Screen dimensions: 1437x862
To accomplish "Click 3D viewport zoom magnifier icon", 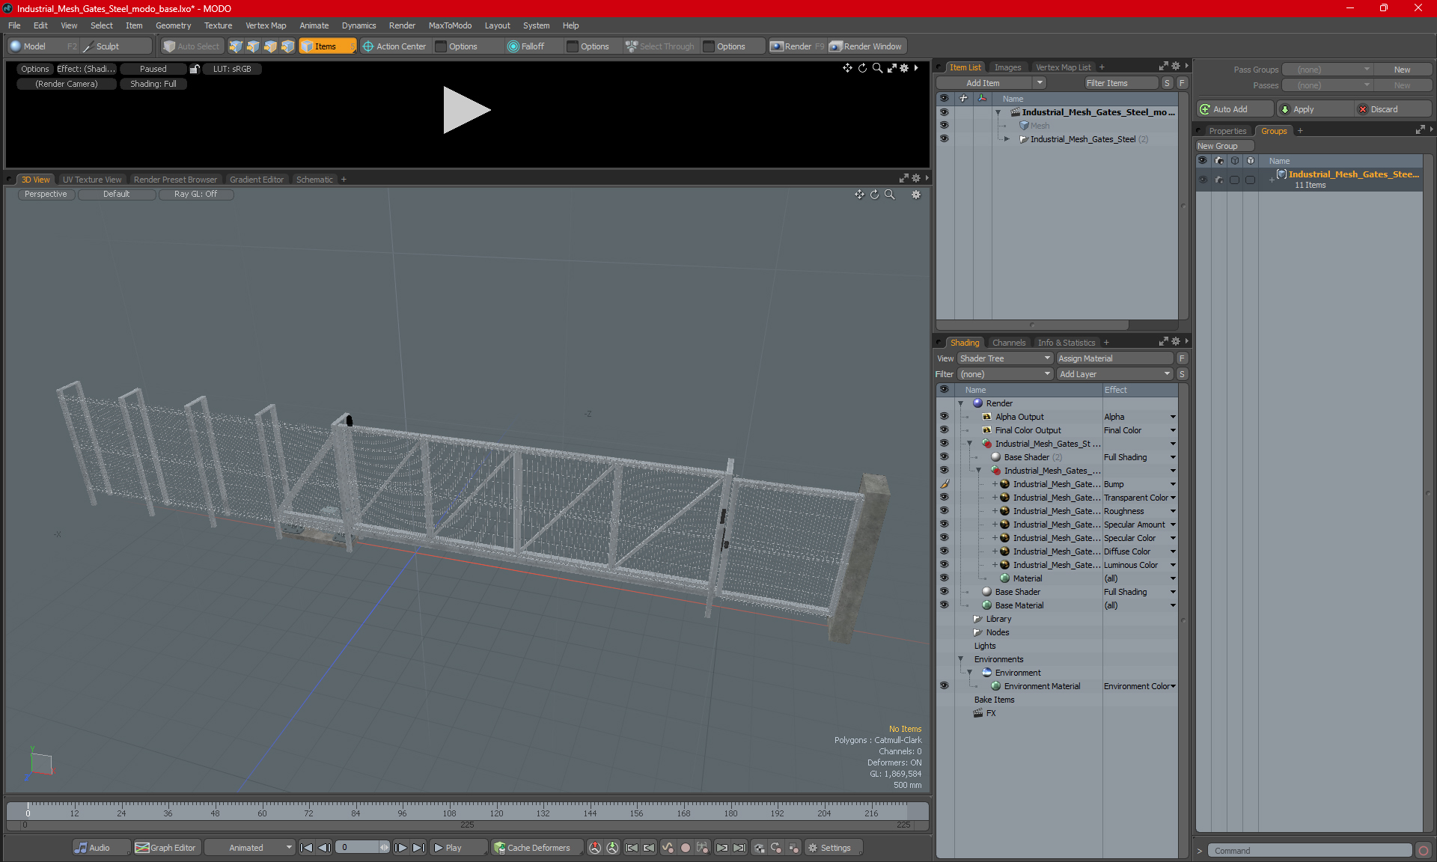I will click(x=890, y=195).
